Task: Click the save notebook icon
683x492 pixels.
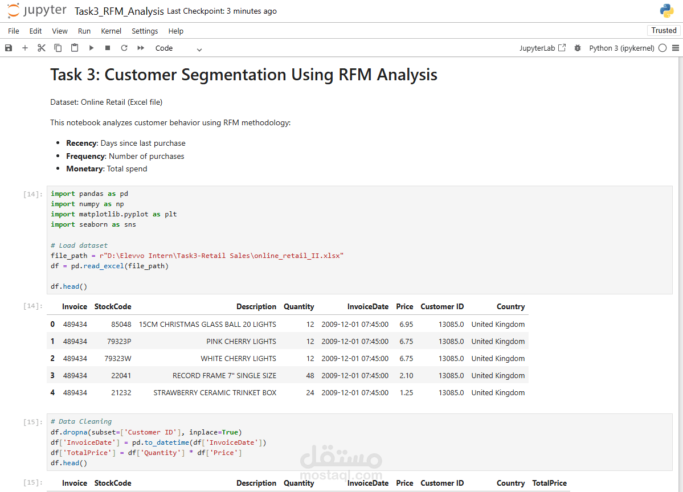Action: (x=9, y=48)
